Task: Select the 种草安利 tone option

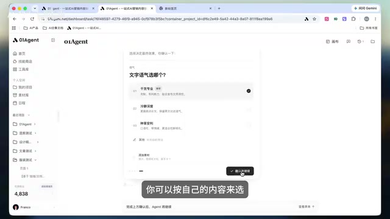Action: pyautogui.click(x=191, y=126)
